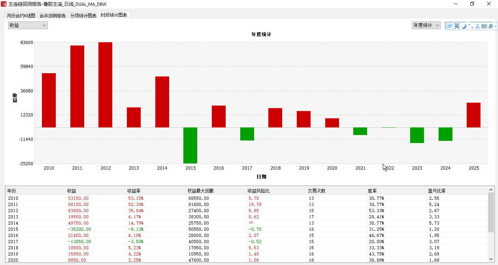Open the 收益 metric dropdown

pos(28,25)
